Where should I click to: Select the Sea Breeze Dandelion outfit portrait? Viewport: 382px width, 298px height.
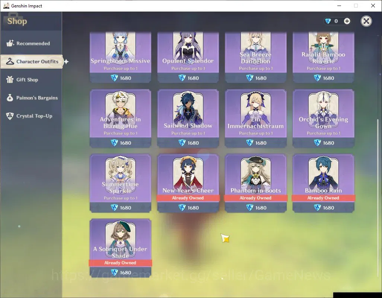coord(255,46)
